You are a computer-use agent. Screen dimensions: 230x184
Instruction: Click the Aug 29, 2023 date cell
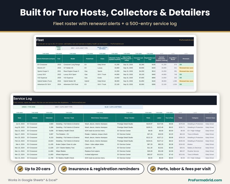[x=19, y=127]
